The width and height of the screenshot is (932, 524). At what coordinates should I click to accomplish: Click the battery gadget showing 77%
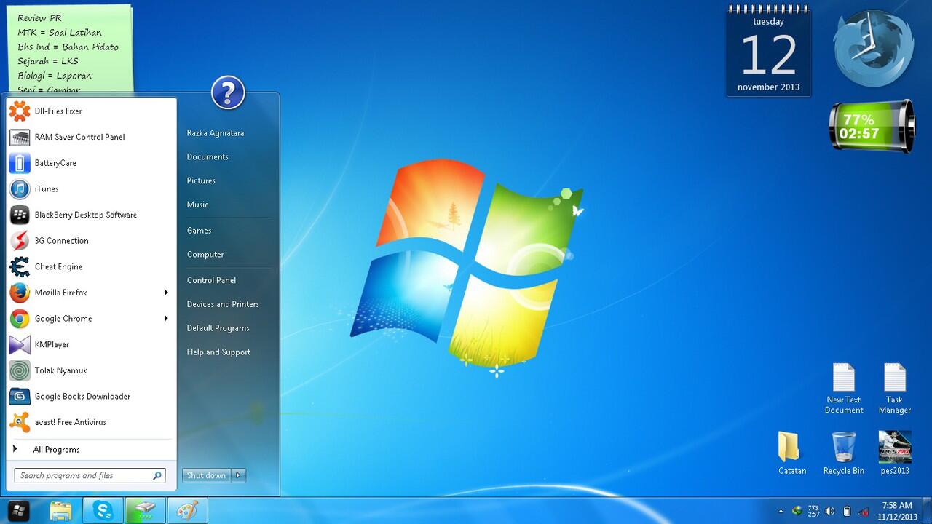tap(872, 127)
